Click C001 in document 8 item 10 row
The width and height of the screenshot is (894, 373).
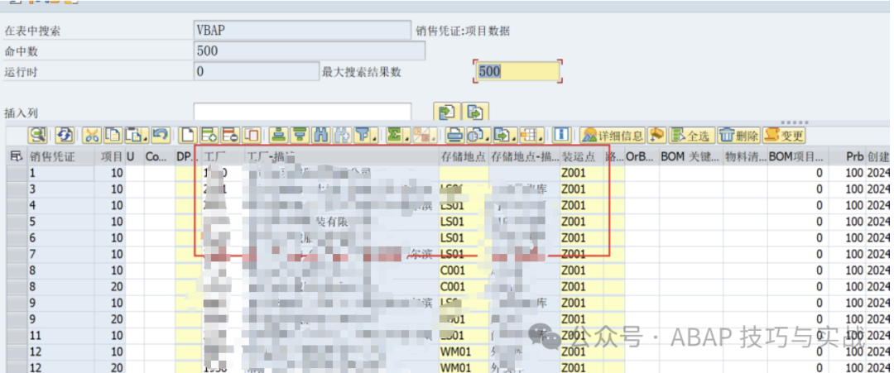464,270
